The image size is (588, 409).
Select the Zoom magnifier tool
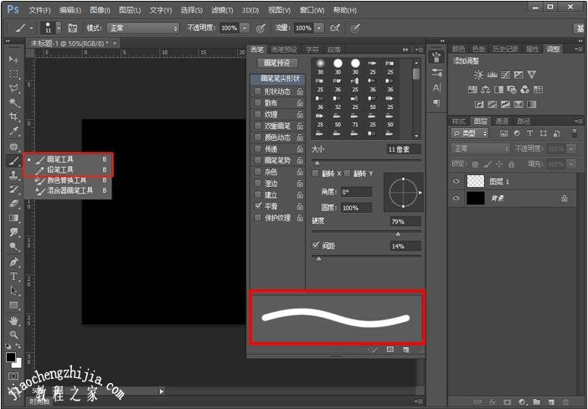(x=13, y=334)
